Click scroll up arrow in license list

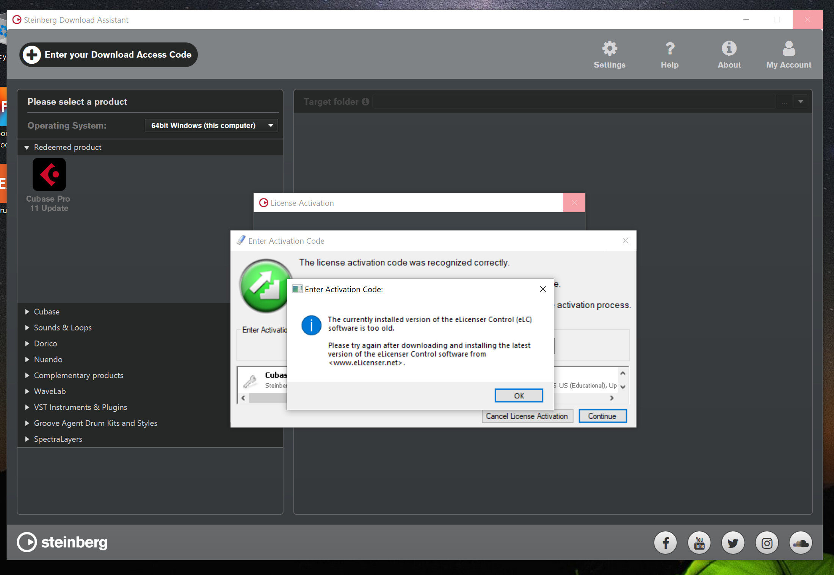[623, 373]
